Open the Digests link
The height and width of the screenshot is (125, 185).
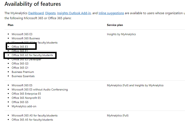(x=50, y=13)
